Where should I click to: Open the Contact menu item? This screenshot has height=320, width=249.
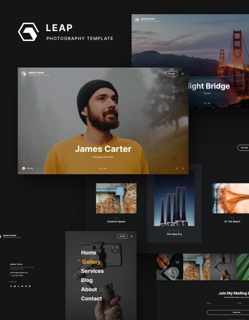[x=91, y=299]
